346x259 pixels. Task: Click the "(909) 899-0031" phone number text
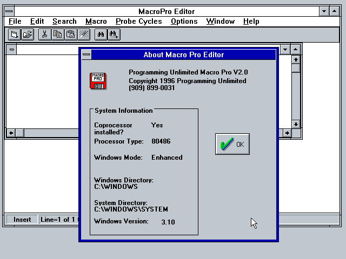(x=152, y=88)
